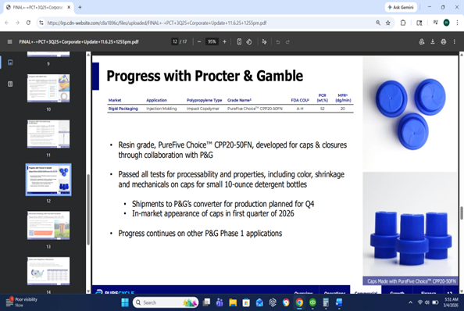
Task: Show the document outline in the sidebar
Action: tap(10, 84)
